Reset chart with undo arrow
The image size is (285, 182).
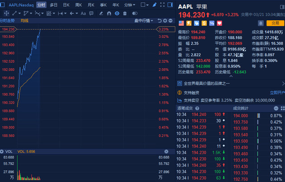point(159,21)
